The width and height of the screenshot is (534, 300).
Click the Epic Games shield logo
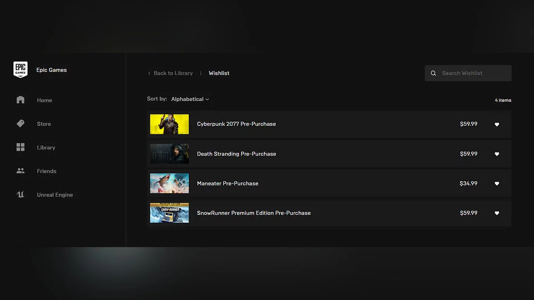(x=20, y=69)
